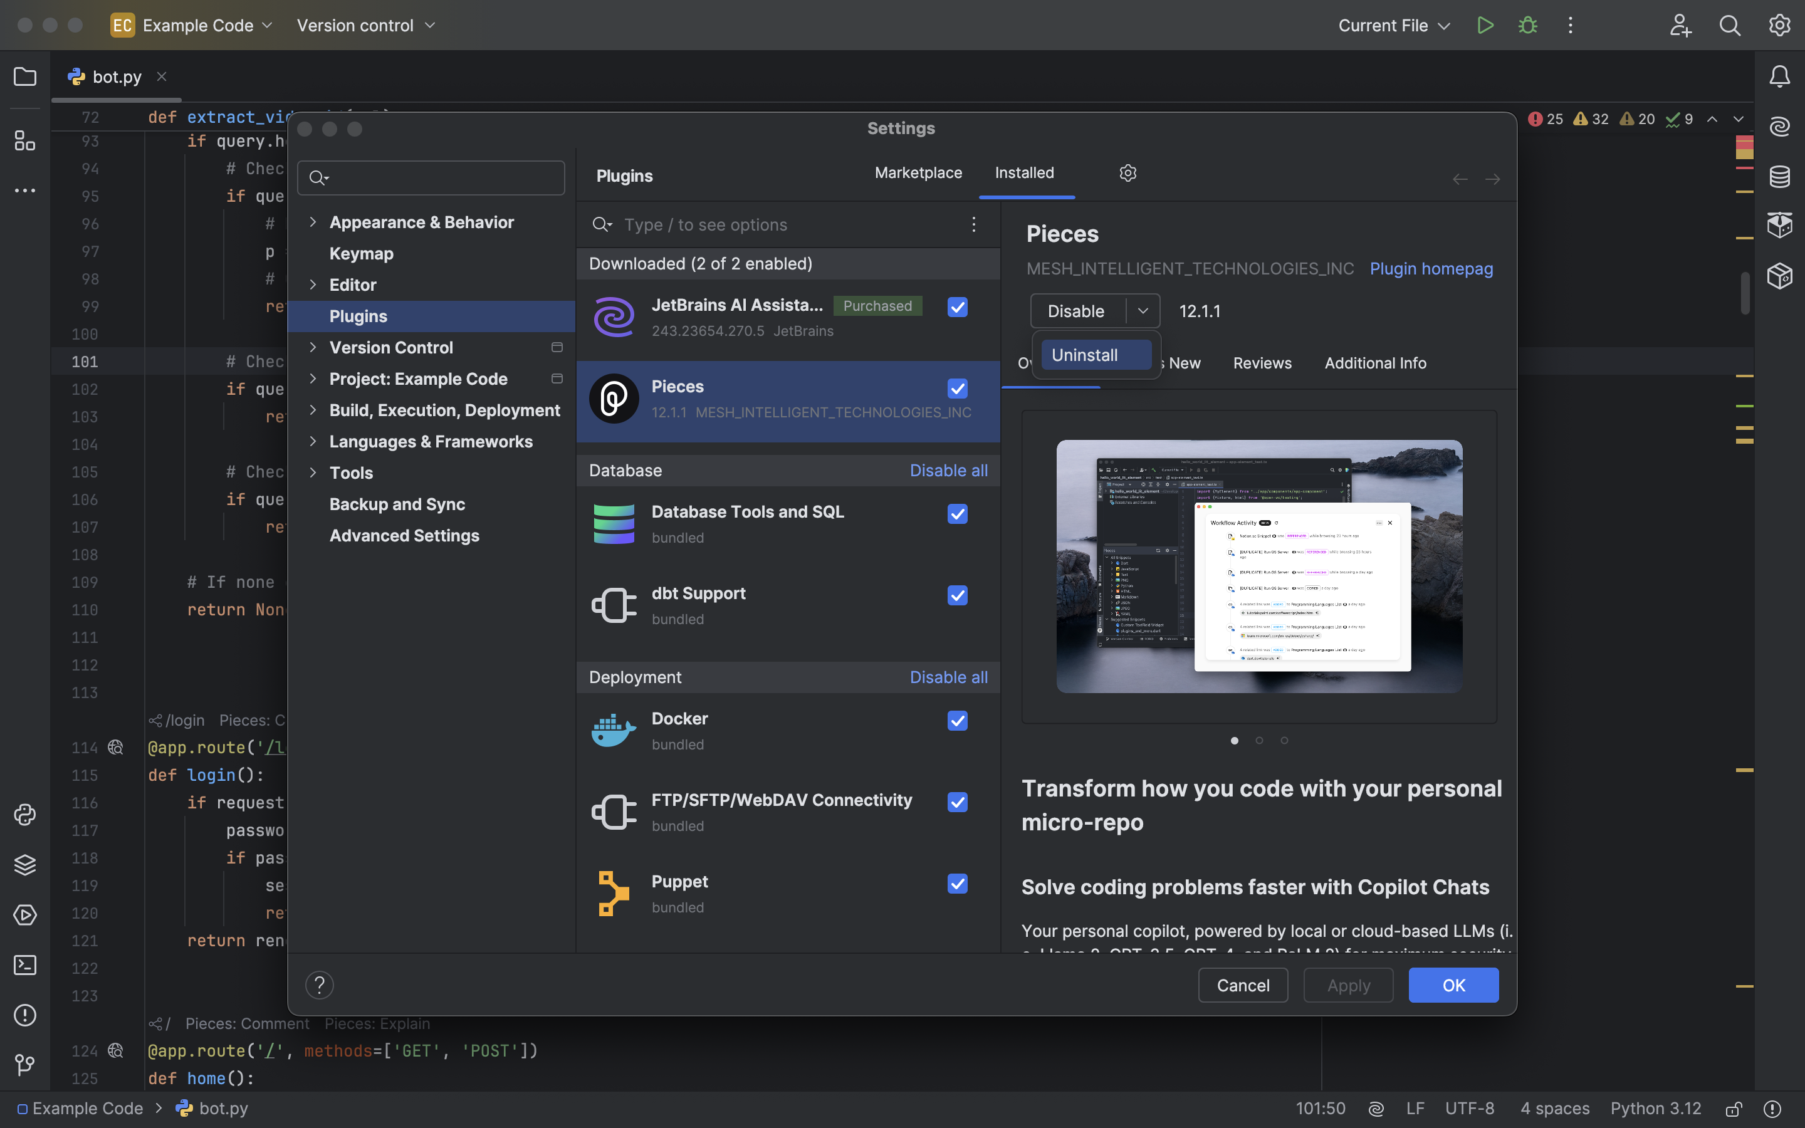
Task: Select Keymap in settings tree
Action: click(361, 254)
